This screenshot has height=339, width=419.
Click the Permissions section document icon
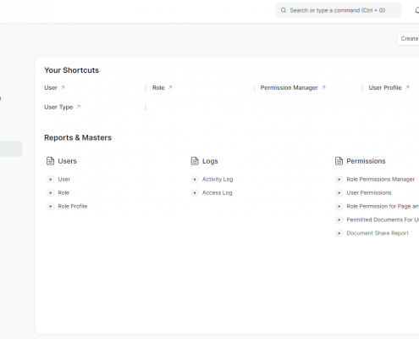click(x=339, y=161)
